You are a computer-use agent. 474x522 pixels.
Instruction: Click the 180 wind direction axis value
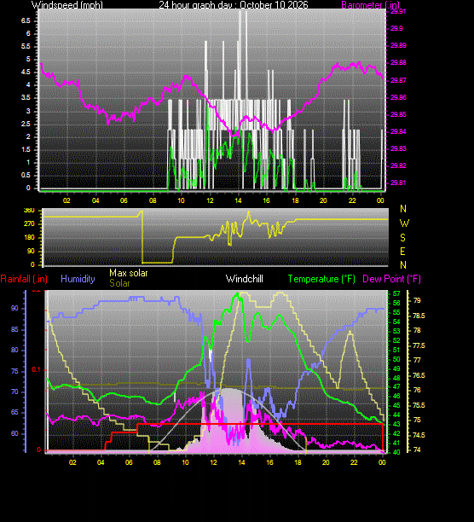(29, 237)
